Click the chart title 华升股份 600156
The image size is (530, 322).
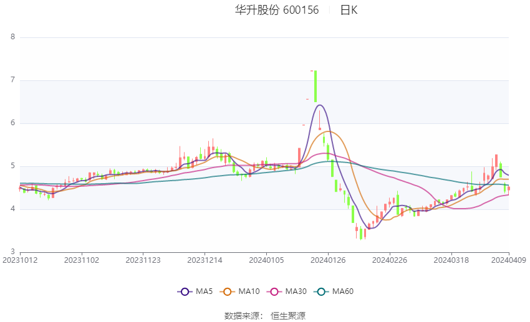[x=277, y=10]
